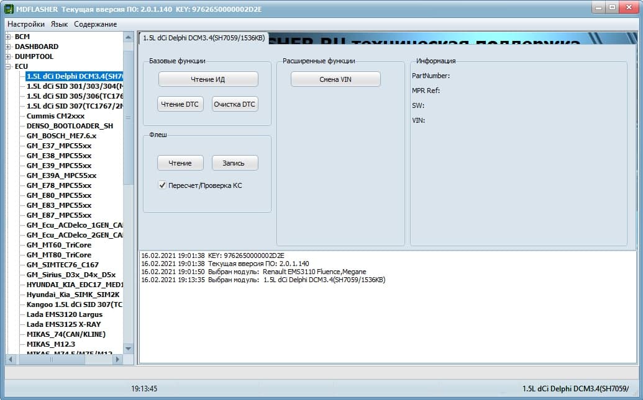Select GM_MT80_TriCore in tree
The image size is (643, 400).
click(x=59, y=255)
